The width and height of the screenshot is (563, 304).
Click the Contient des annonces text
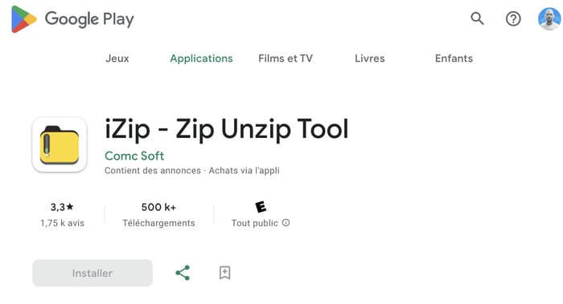coord(153,170)
